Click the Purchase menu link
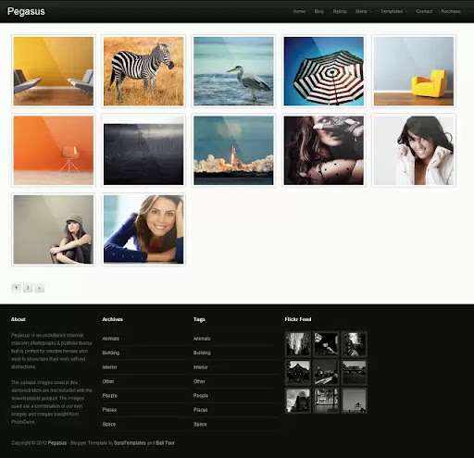Screen dimensions: 474x458 (x=450, y=11)
